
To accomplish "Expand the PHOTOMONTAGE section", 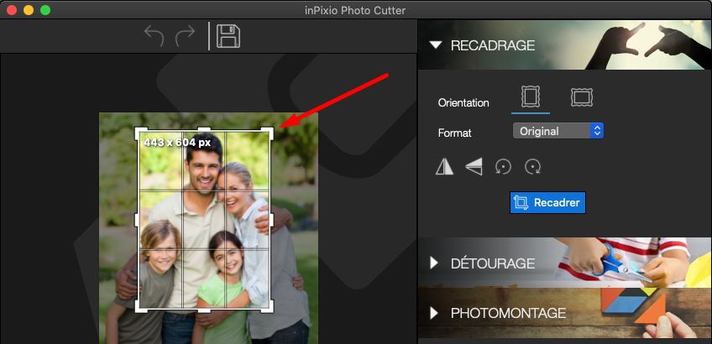I will (434, 313).
